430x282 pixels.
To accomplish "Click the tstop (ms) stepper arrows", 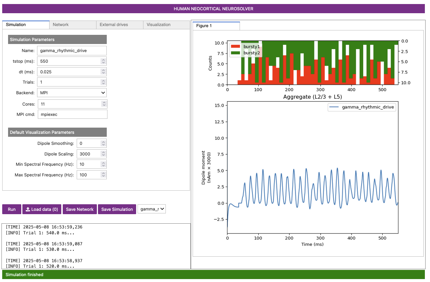I will click(103, 61).
